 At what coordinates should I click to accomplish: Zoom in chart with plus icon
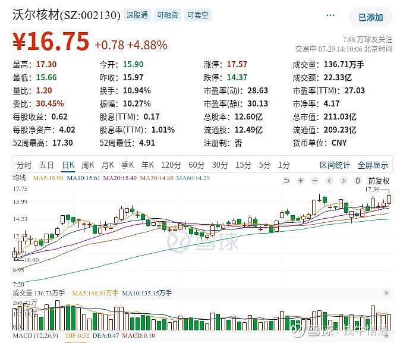click(301, 181)
